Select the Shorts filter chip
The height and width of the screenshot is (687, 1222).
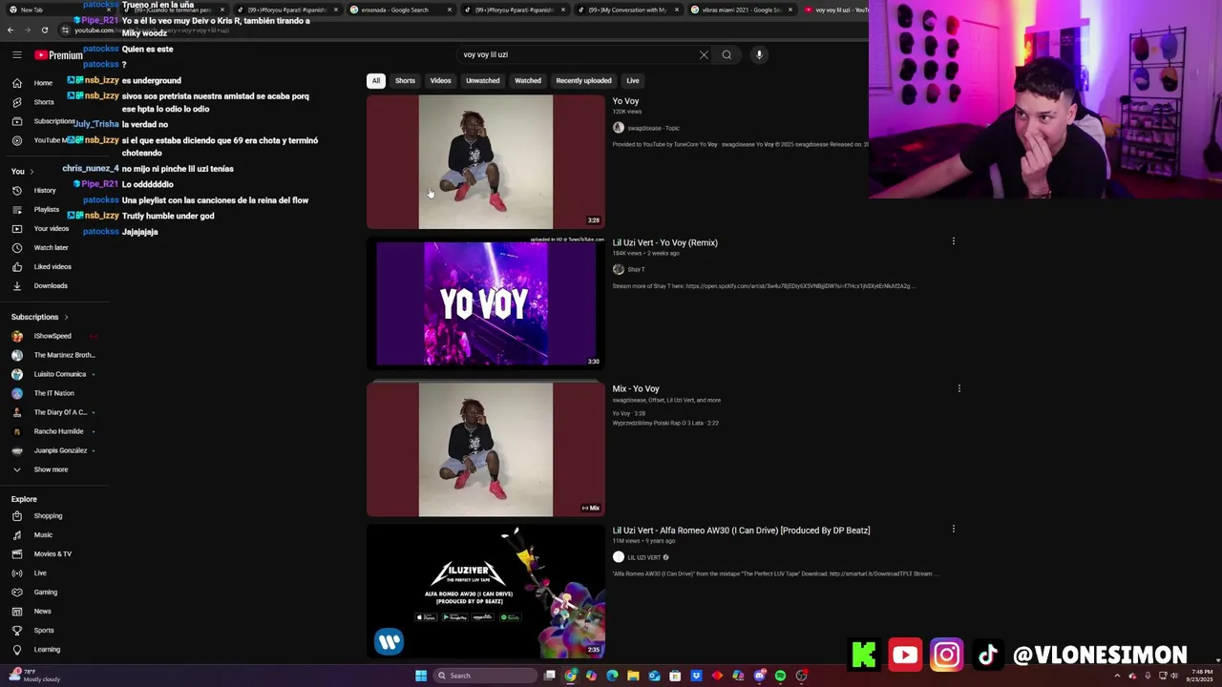405,80
